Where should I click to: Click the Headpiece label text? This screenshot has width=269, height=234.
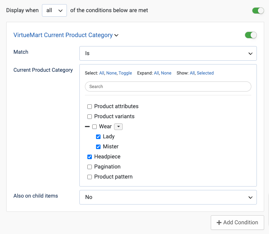[x=107, y=157]
